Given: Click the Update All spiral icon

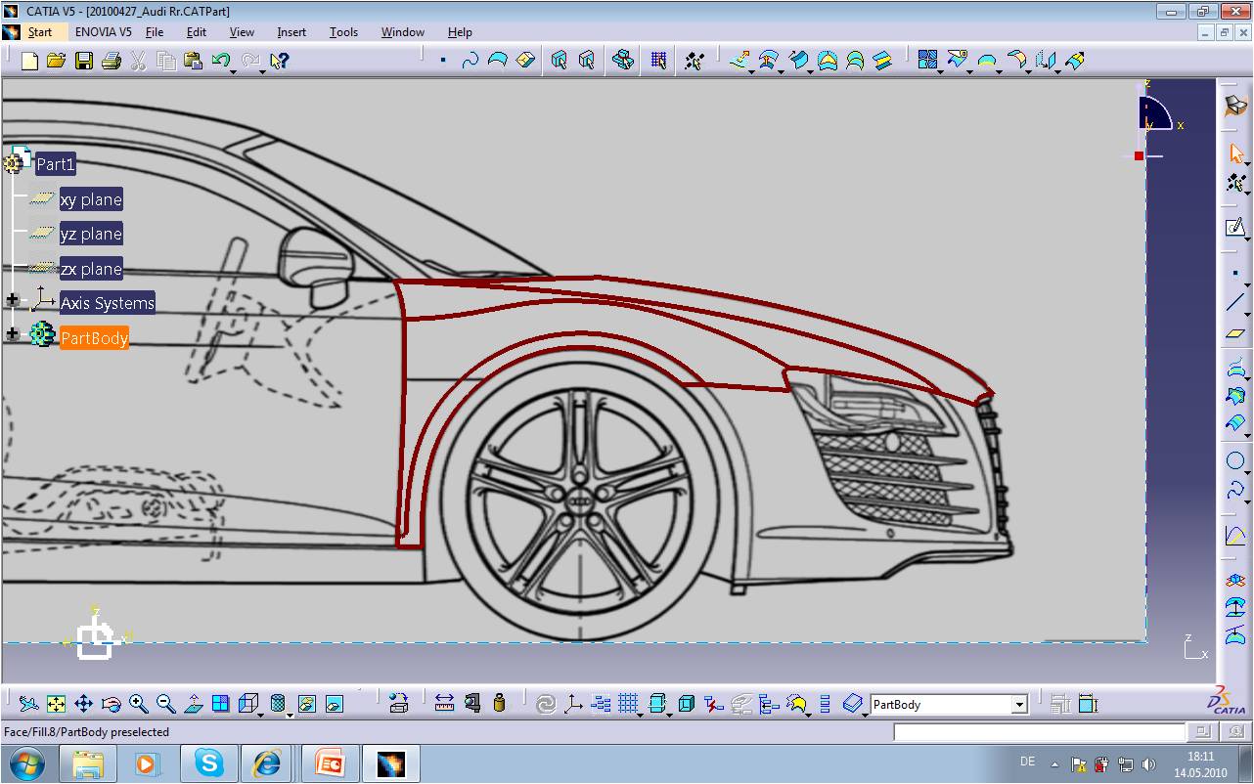Looking at the screenshot, I should pyautogui.click(x=546, y=703).
